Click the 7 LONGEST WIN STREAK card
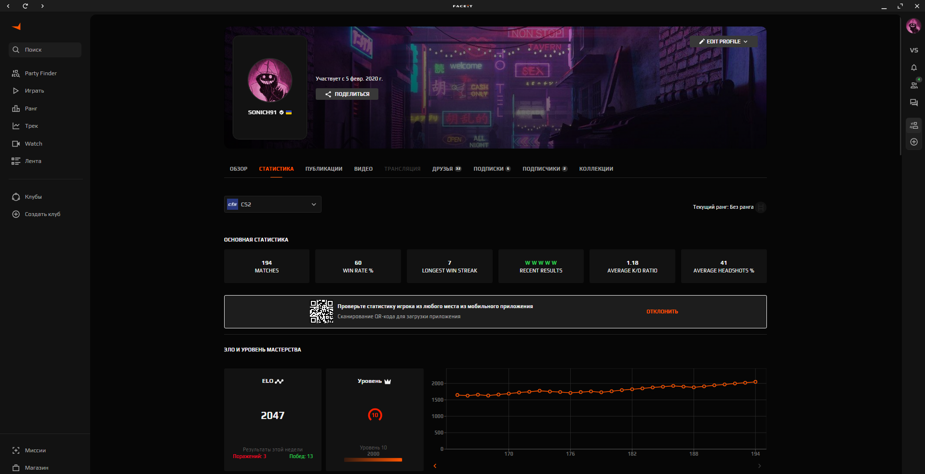The image size is (925, 474). [x=450, y=266]
